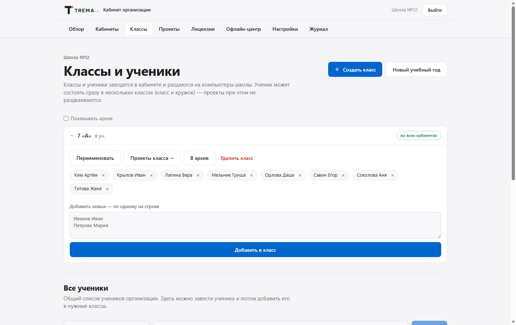
Task: Click the 8 уч. student count
Action: click(100, 136)
